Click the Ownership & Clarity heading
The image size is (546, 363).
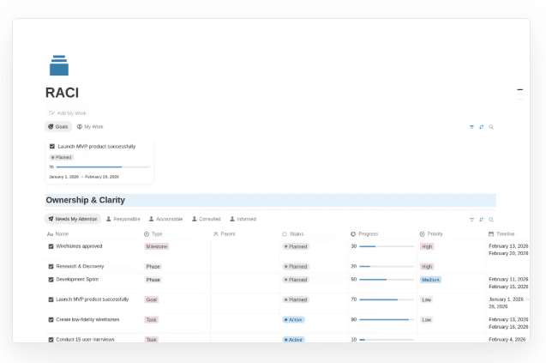[x=86, y=200]
